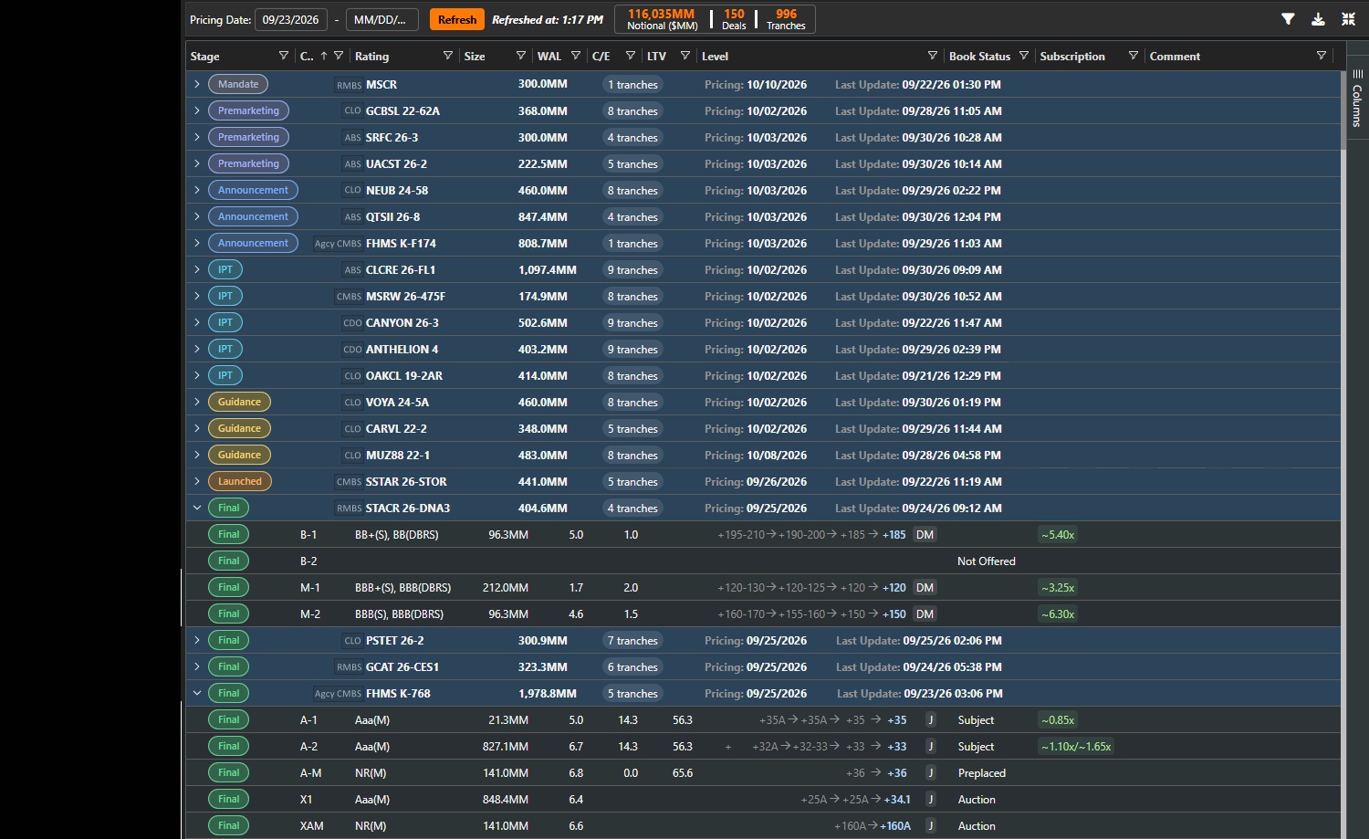Expand the PSTET 26-2 deal row

[197, 640]
